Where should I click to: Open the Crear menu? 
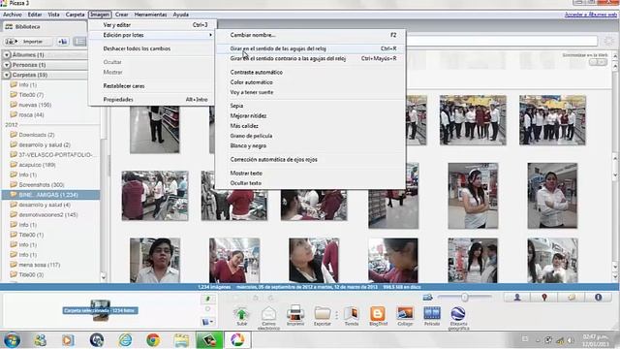pos(122,15)
